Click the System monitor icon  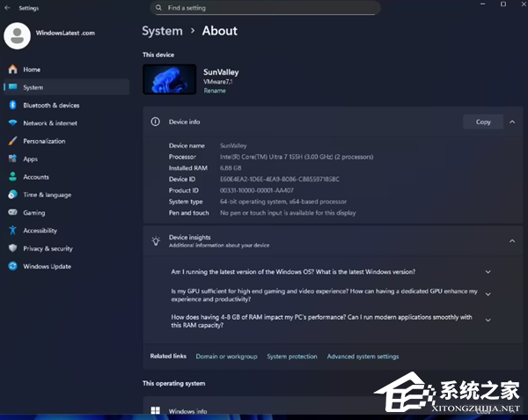coord(13,87)
